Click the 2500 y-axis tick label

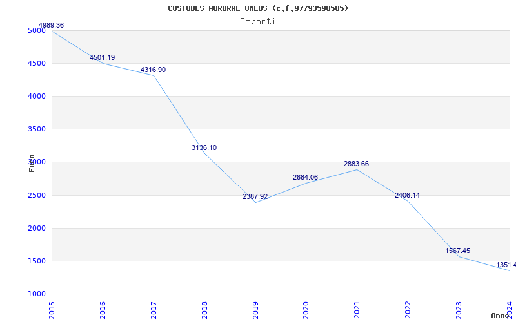[37, 196]
